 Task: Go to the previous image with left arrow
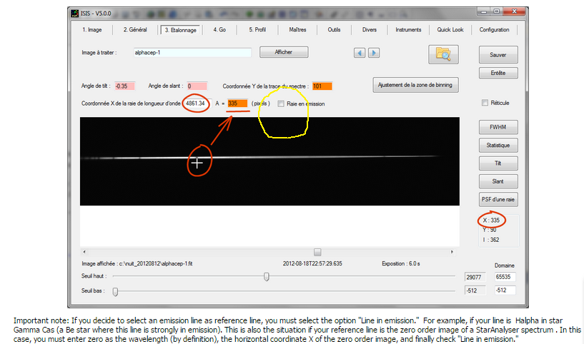[360, 53]
